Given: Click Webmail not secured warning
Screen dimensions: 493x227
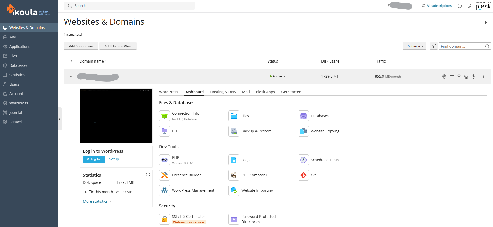Looking at the screenshot, I should click(189, 222).
